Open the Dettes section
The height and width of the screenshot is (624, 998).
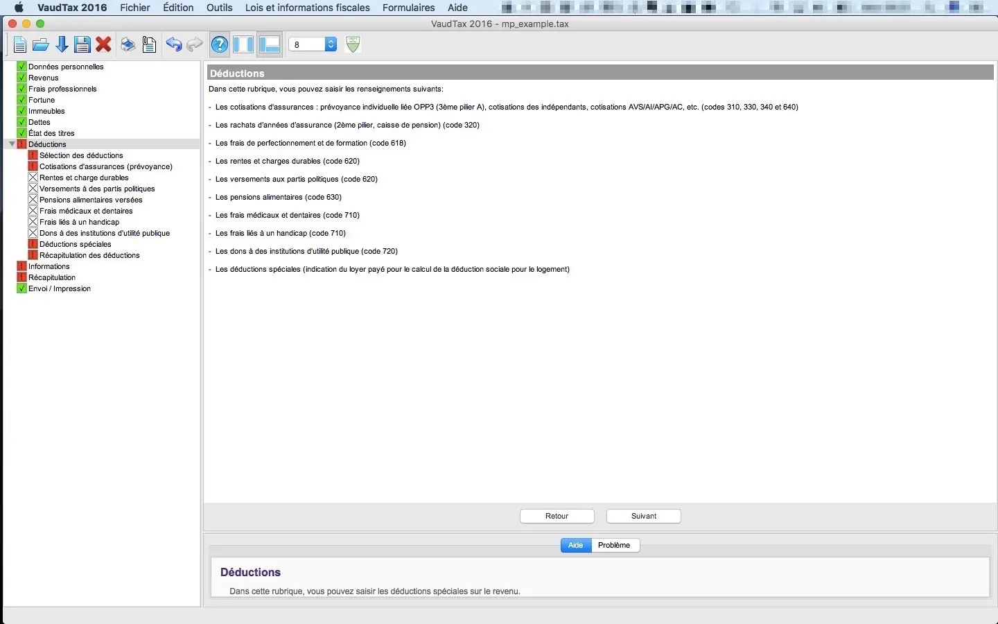tap(40, 122)
